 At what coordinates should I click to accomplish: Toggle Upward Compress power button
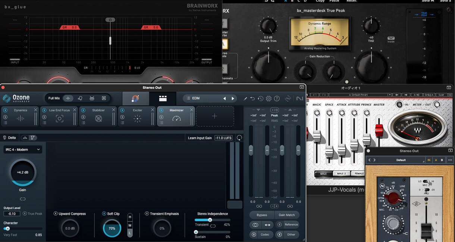pyautogui.click(x=56, y=214)
